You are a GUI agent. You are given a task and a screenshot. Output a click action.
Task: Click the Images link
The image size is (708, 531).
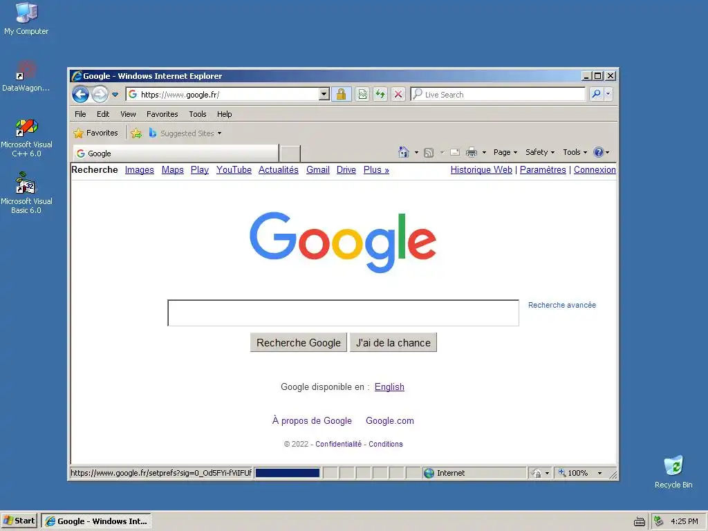pyautogui.click(x=139, y=170)
